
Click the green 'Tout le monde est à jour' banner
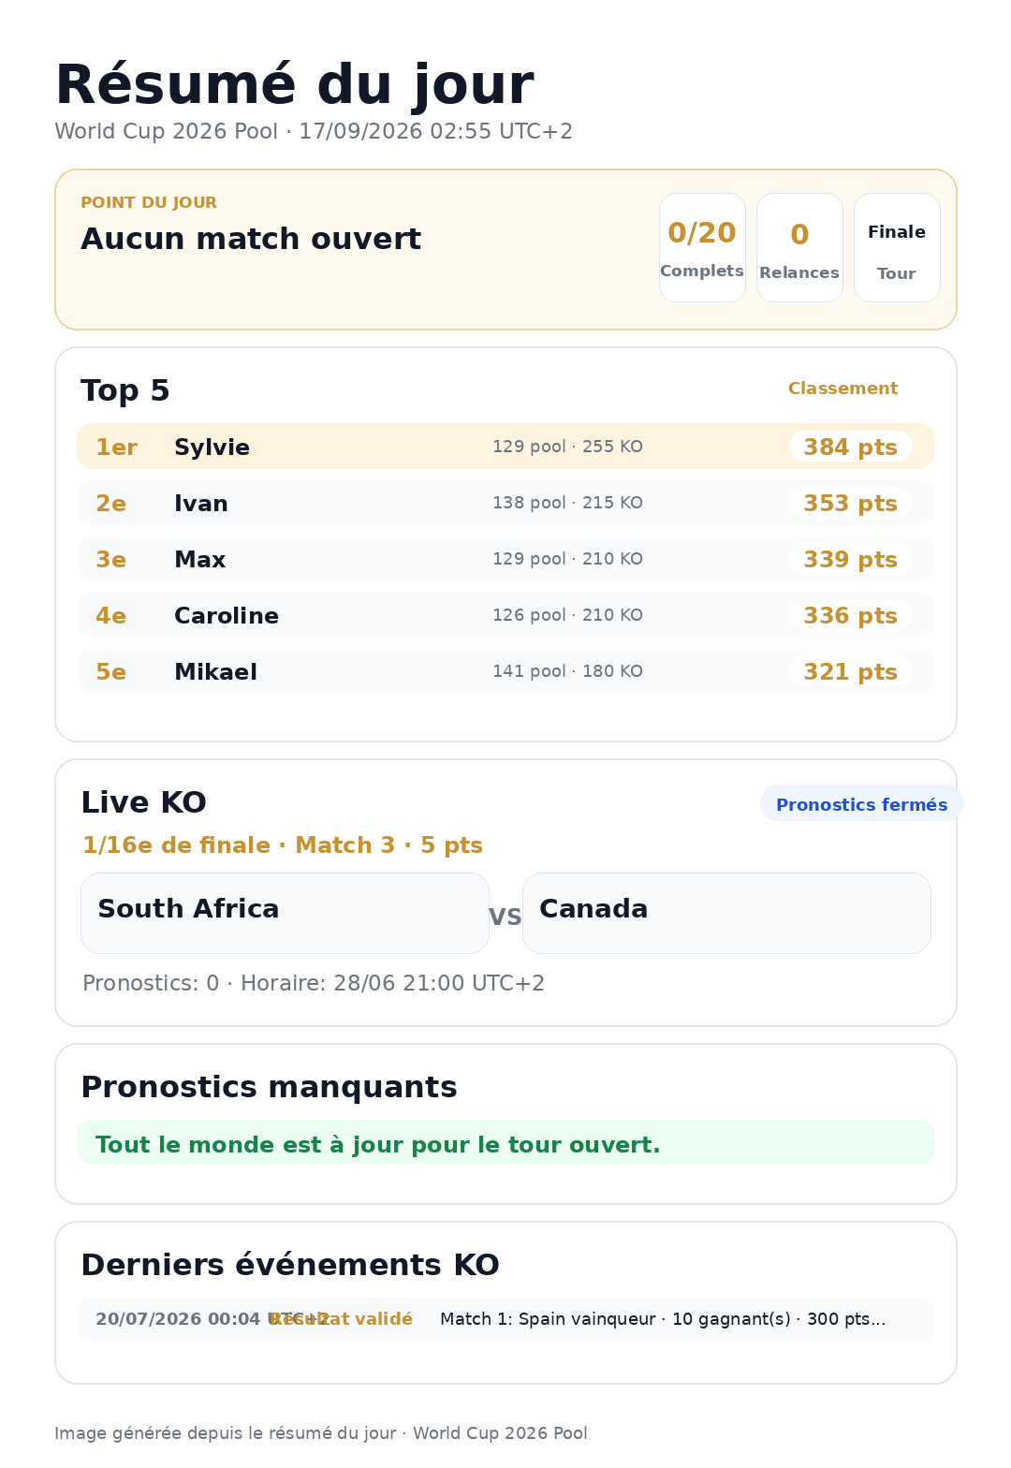505,1142
